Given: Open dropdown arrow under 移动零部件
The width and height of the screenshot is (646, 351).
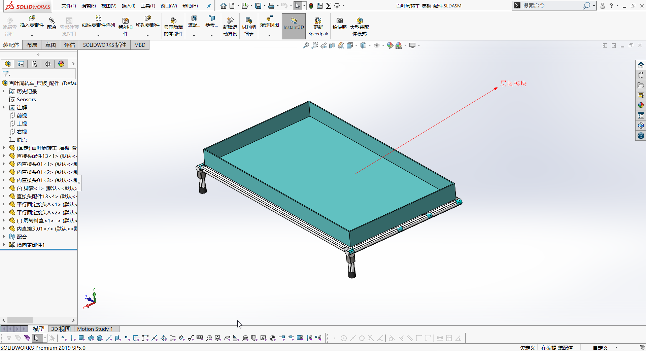Looking at the screenshot, I should pyautogui.click(x=147, y=35).
